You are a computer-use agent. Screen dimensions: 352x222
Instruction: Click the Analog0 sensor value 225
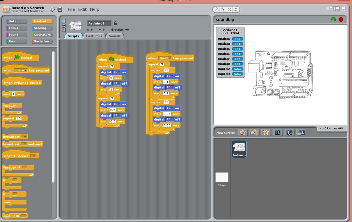(x=237, y=39)
